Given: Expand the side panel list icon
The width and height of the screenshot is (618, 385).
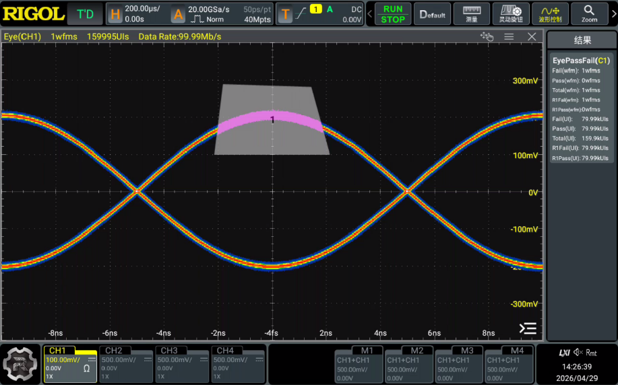Looking at the screenshot, I should point(528,328).
